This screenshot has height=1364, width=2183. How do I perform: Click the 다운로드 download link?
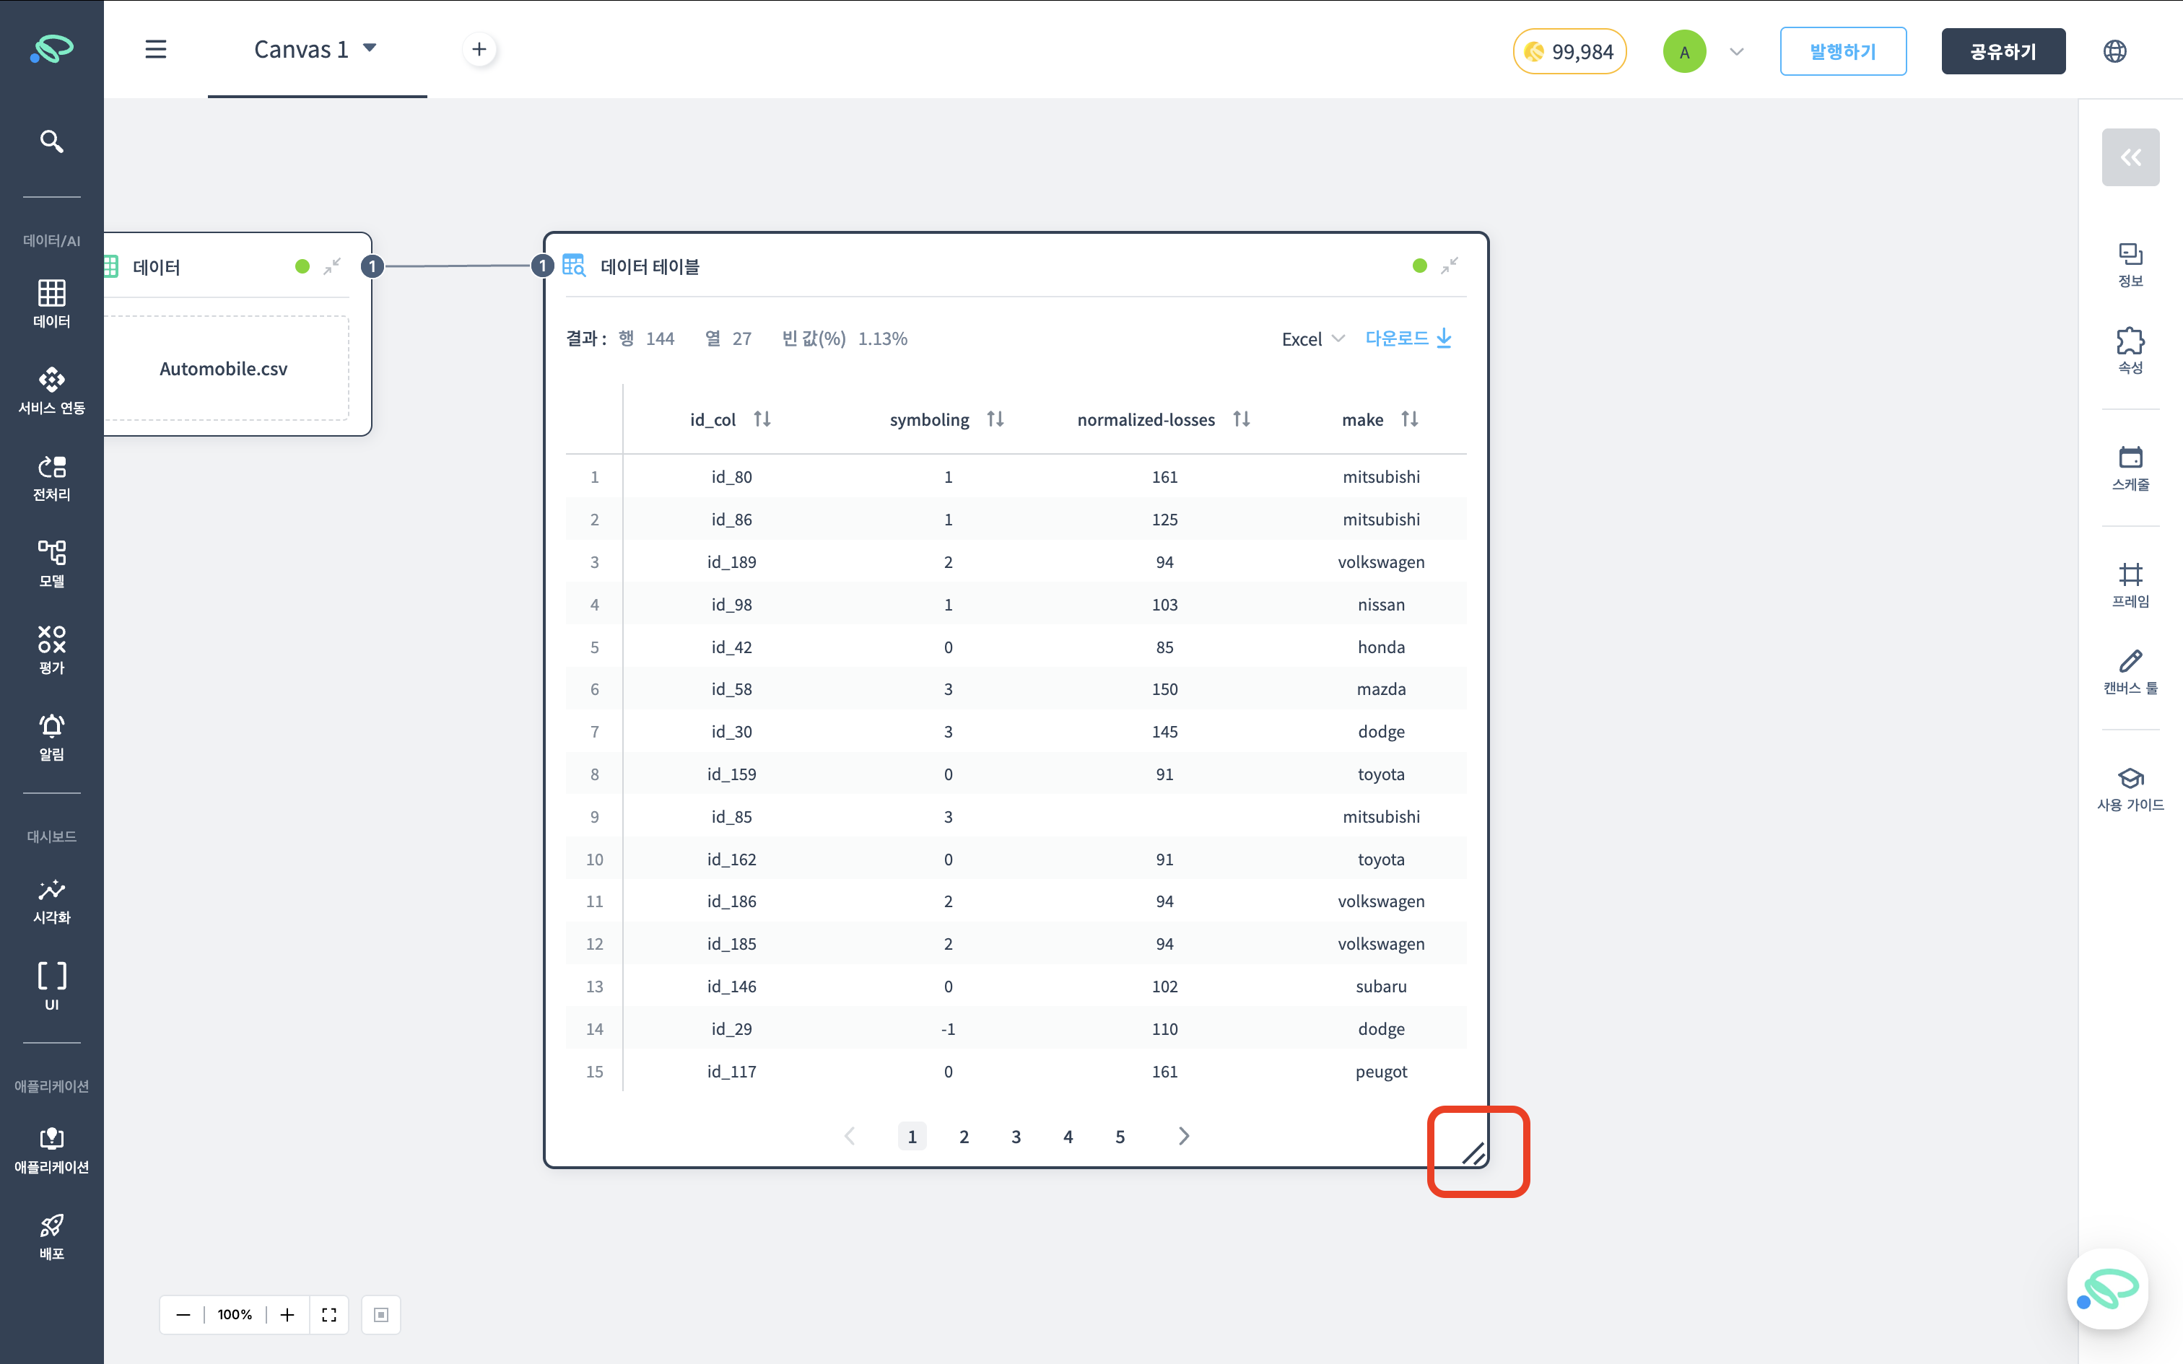pos(1407,338)
